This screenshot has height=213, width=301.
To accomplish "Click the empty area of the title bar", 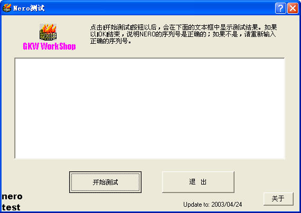I will tap(159, 8).
